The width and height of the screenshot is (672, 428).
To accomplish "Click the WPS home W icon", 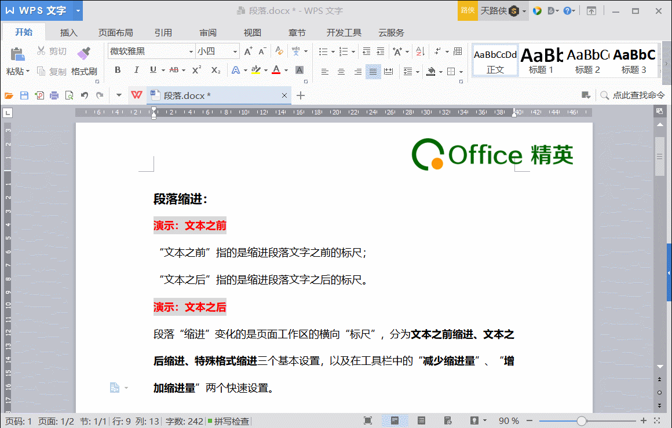I will 137,95.
